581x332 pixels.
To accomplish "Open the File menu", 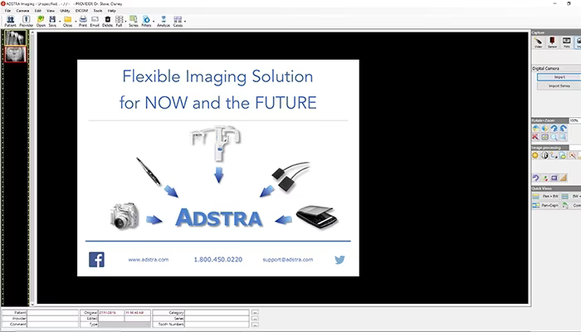I will coord(7,11).
